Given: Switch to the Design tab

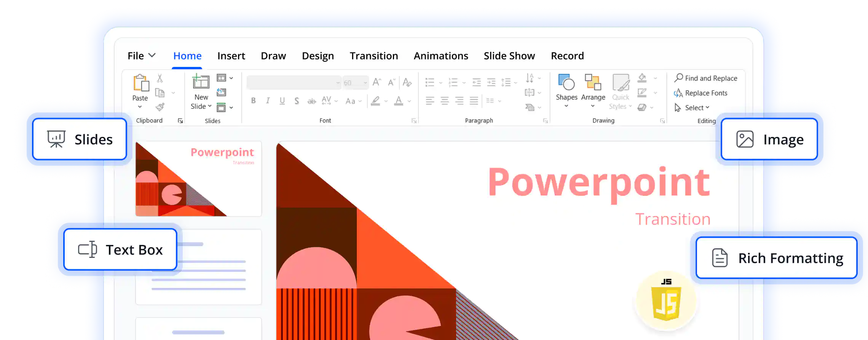Looking at the screenshot, I should [x=318, y=56].
